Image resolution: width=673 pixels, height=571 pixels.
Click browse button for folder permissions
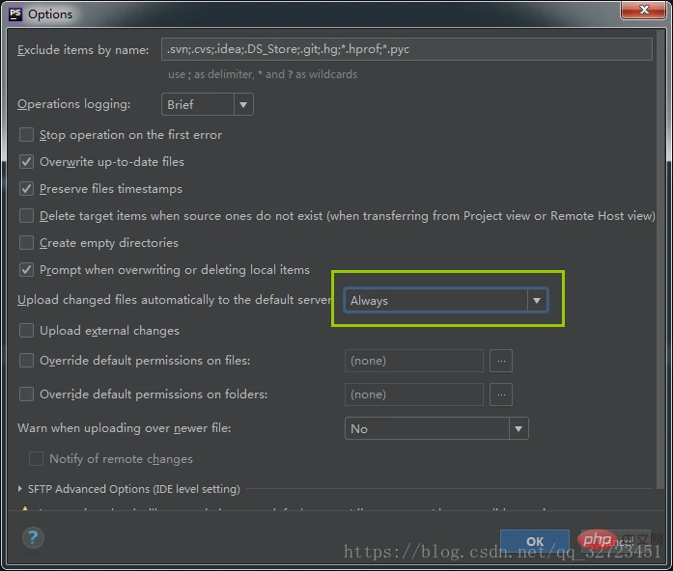coord(500,394)
